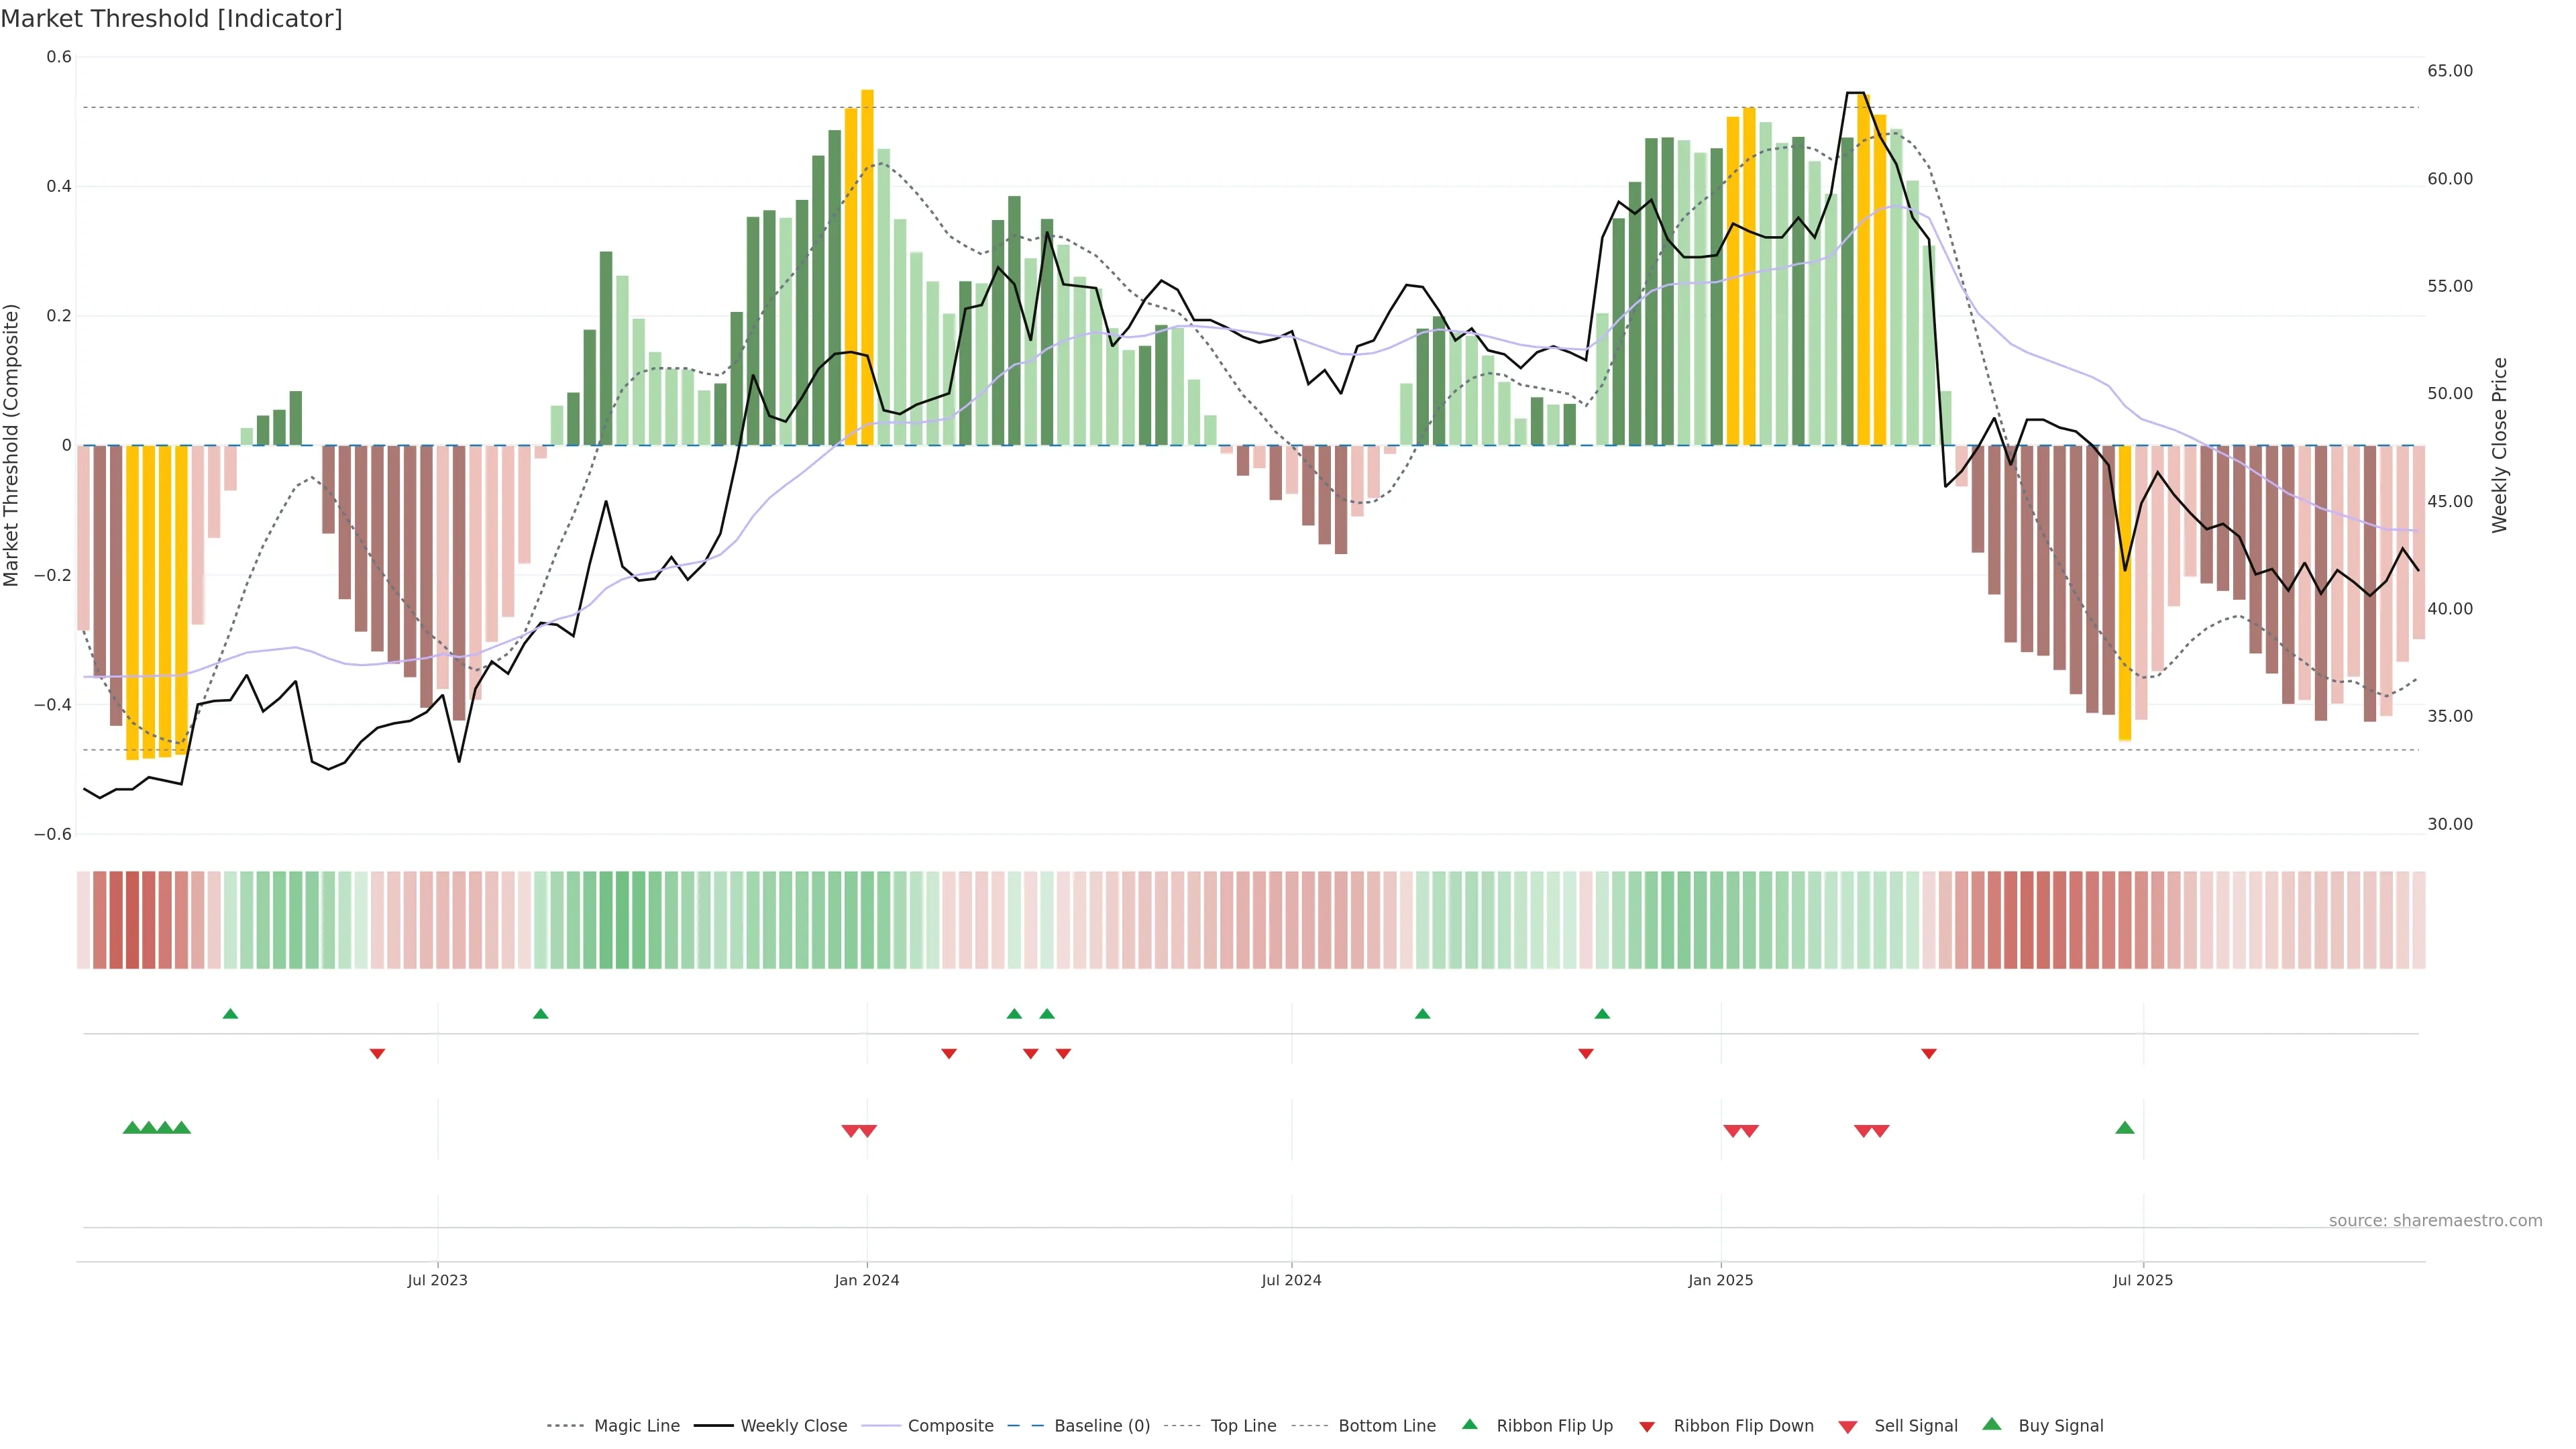Screen dimensions: 2576x1449
Task: Toggle the Magic Line legend entry
Action: (x=636, y=1426)
